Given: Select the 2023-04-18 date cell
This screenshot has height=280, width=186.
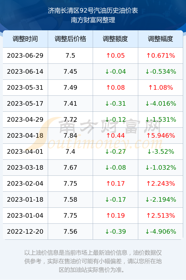Looking at the screenshot, I should [25, 135].
